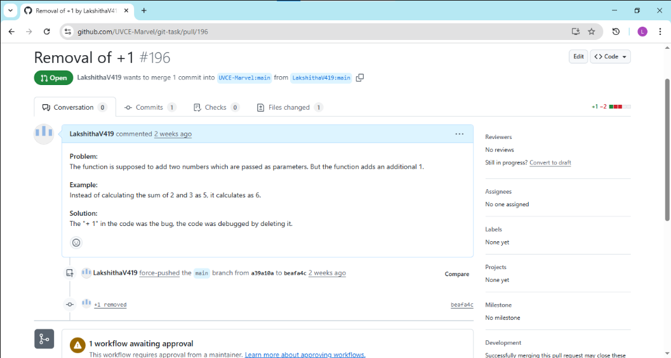Image resolution: width=671 pixels, height=358 pixels.
Task: Open the comment options three-dot menu
Action: tap(459, 134)
